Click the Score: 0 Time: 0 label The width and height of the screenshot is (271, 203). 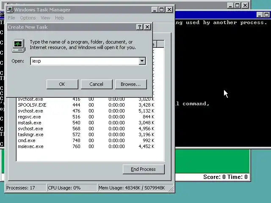[225, 177]
